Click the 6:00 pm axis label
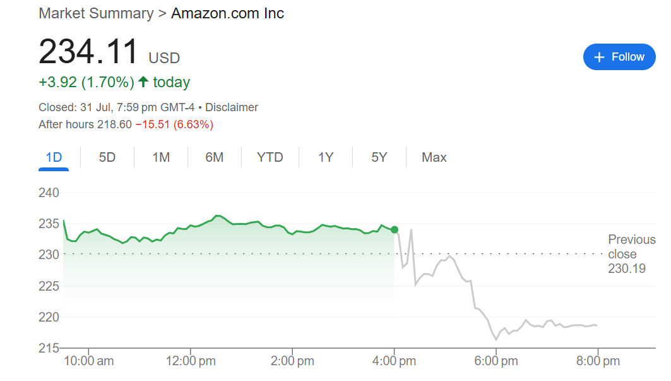Screen dimensions: 671x381 coord(496,361)
